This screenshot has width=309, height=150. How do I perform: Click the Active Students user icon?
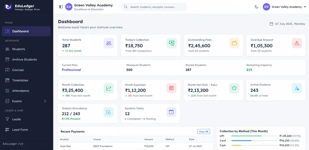pos(297,88)
